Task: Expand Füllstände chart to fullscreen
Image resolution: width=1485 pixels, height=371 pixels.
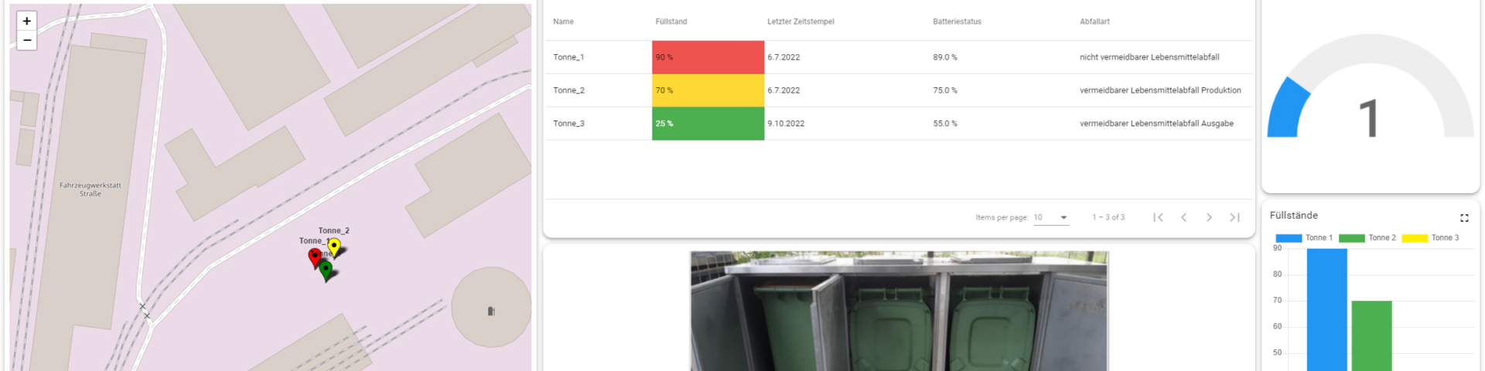Action: click(1464, 218)
